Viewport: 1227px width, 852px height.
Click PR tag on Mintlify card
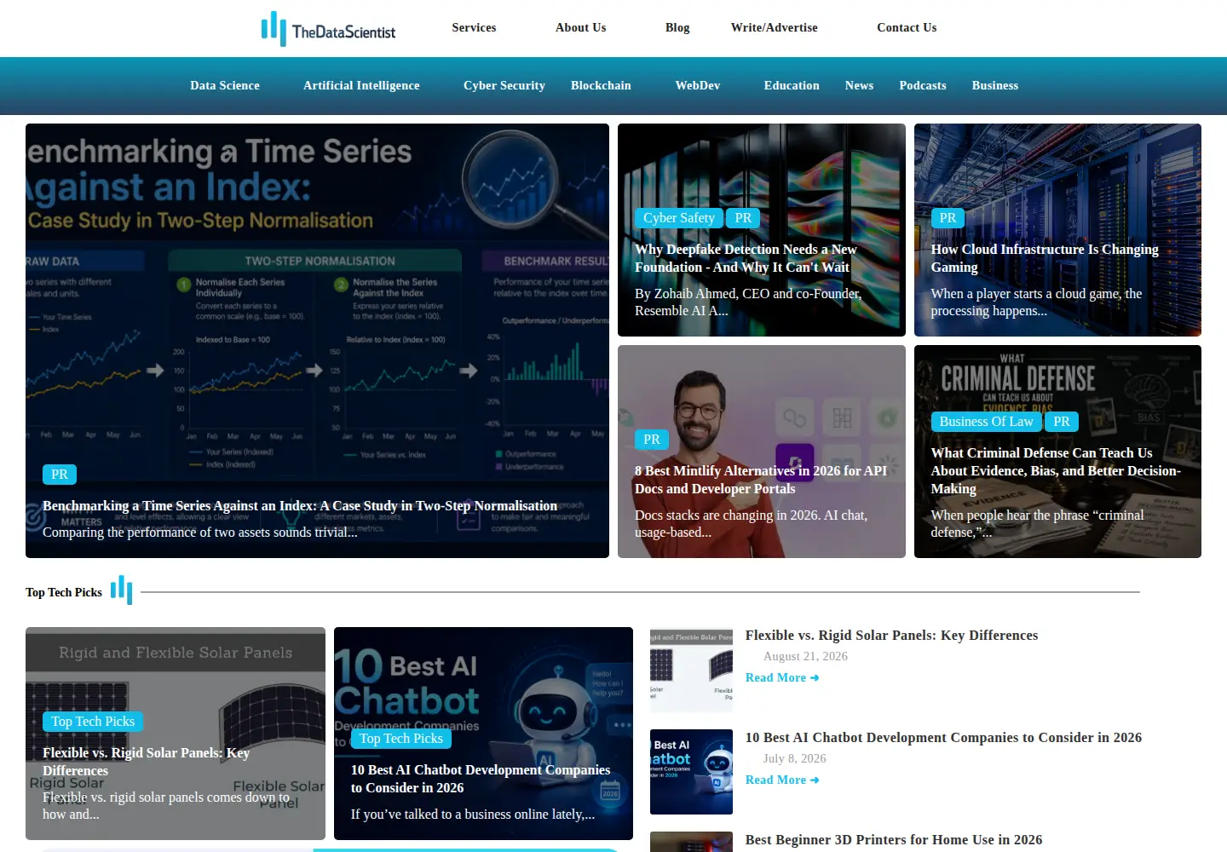click(x=652, y=440)
